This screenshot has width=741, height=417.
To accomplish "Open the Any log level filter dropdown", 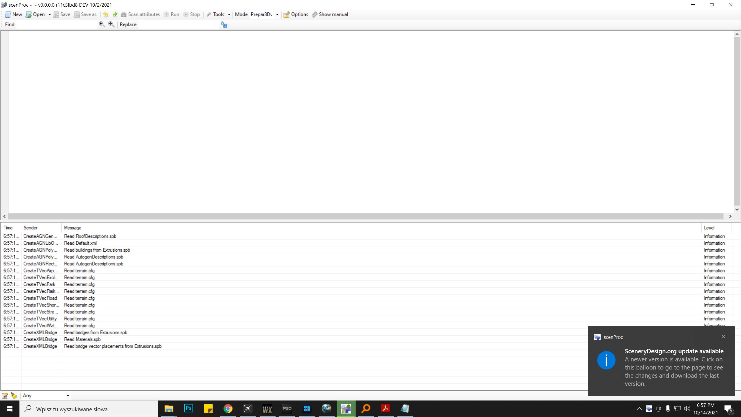I will pos(46,396).
